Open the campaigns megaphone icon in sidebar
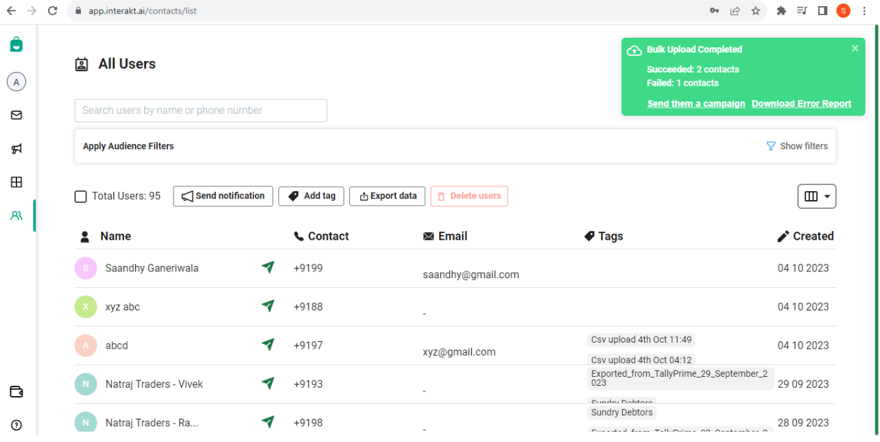 click(x=16, y=149)
